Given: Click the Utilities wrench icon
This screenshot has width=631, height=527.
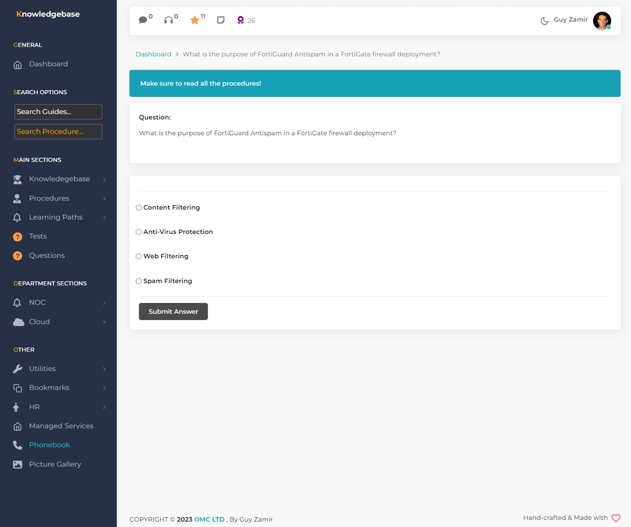Looking at the screenshot, I should (x=18, y=369).
